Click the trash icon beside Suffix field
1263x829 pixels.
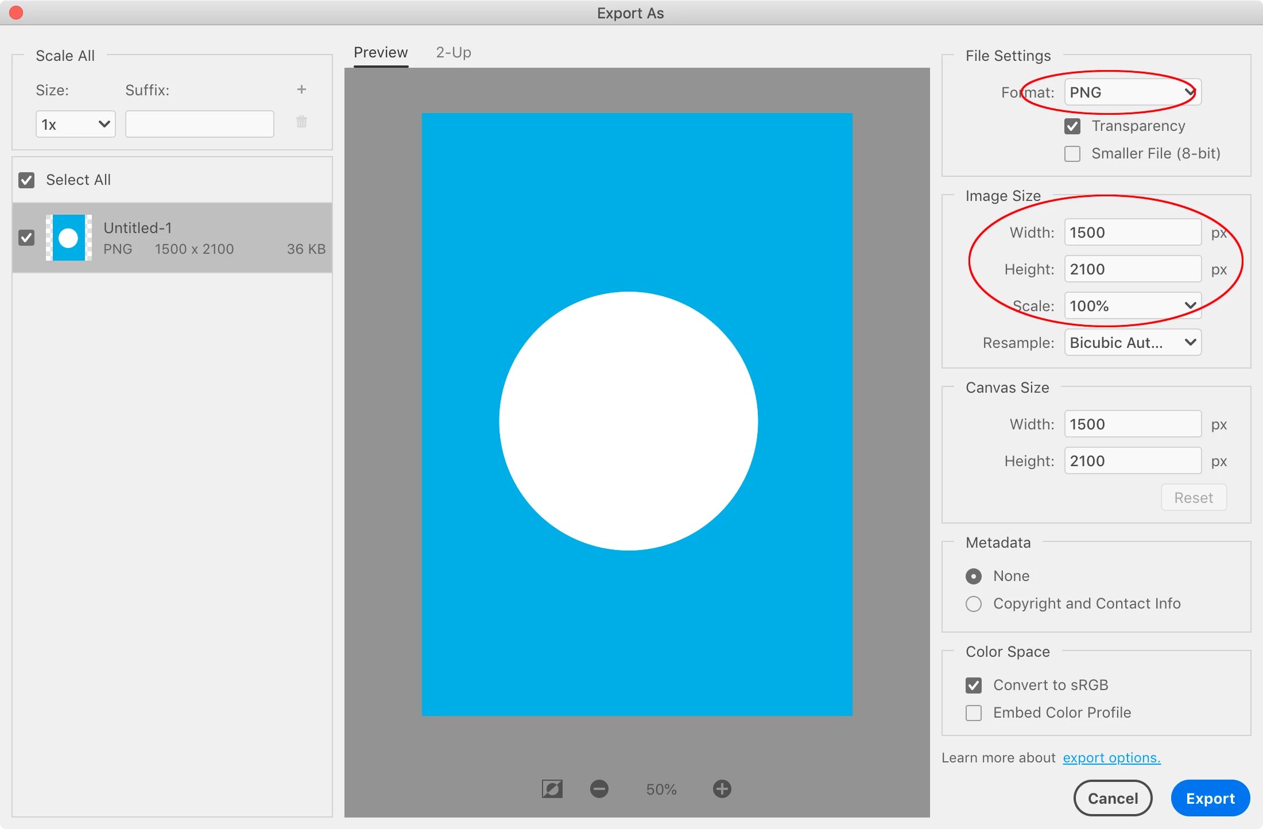(301, 122)
